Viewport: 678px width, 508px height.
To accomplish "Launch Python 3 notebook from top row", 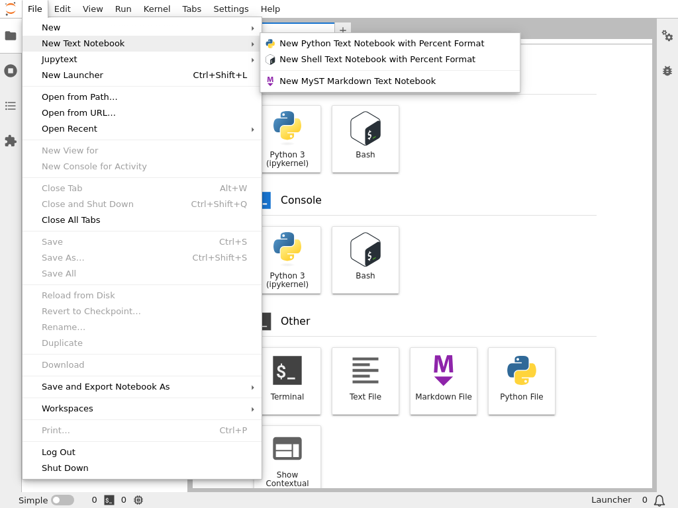I will click(287, 139).
